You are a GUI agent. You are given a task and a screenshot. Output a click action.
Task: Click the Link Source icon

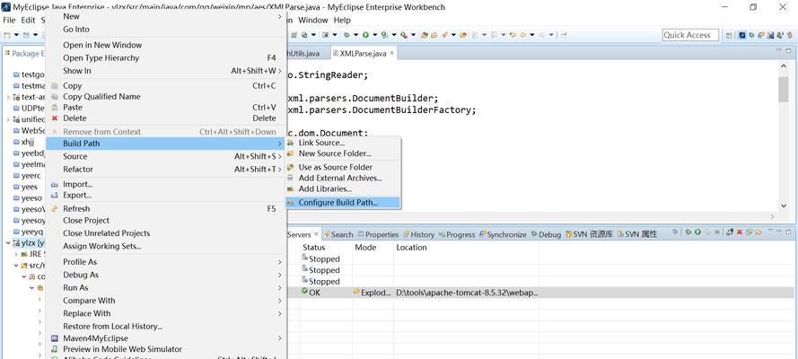(x=290, y=143)
